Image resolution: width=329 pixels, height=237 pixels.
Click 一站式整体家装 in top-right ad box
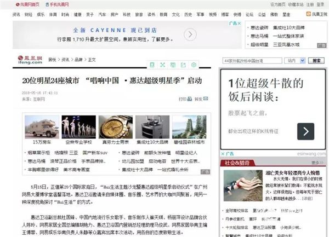pos(288,36)
